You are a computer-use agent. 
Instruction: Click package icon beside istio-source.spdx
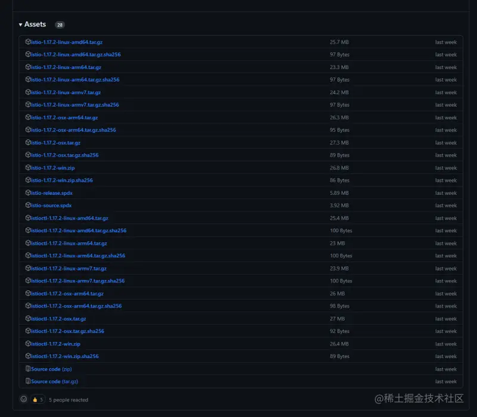pyautogui.click(x=28, y=206)
